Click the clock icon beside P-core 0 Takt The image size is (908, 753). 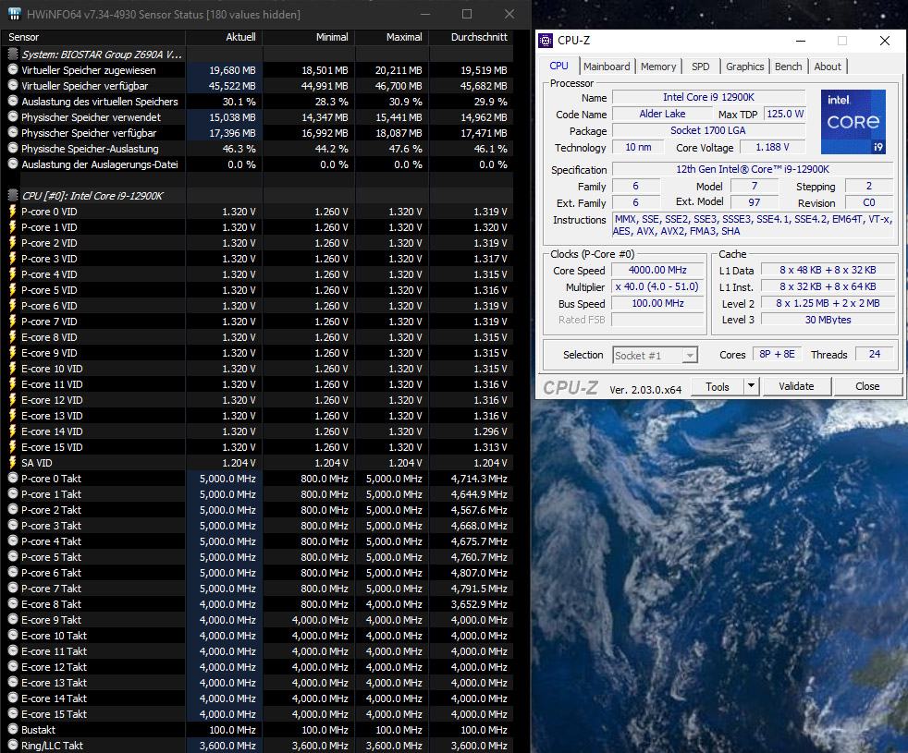click(13, 478)
